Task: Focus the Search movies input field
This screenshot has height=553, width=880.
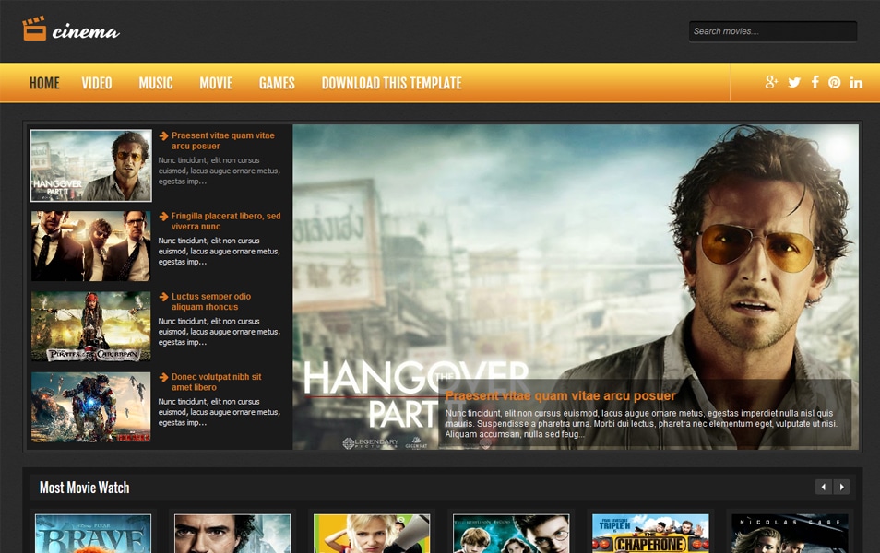Action: 773,31
